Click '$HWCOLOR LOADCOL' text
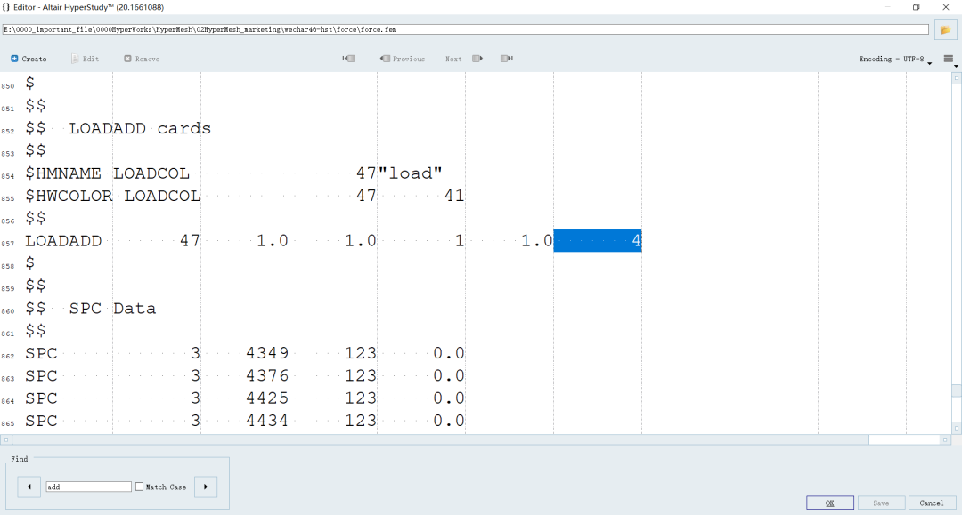 113,196
